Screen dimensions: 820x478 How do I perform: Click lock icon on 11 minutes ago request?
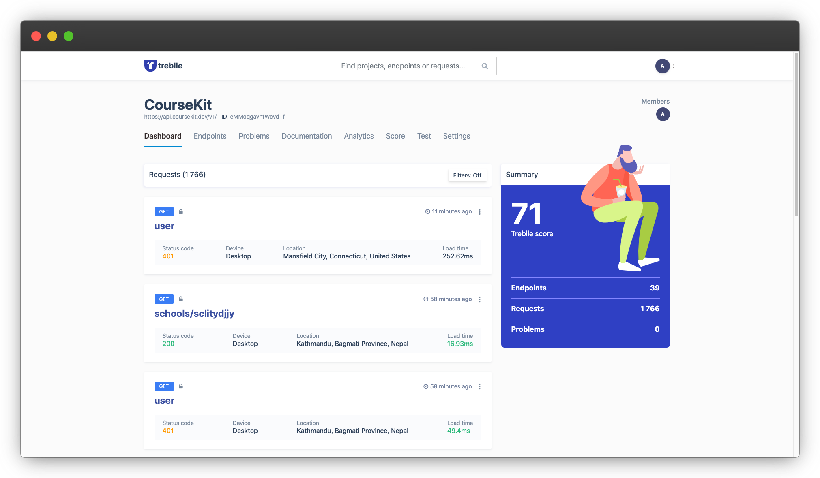(x=181, y=211)
